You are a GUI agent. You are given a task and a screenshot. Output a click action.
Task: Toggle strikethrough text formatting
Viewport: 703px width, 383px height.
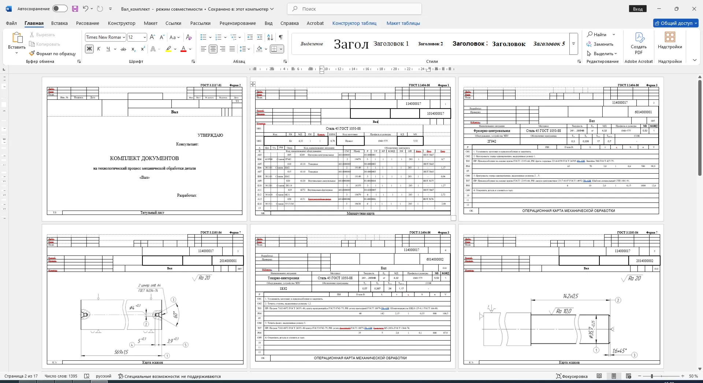coord(123,49)
